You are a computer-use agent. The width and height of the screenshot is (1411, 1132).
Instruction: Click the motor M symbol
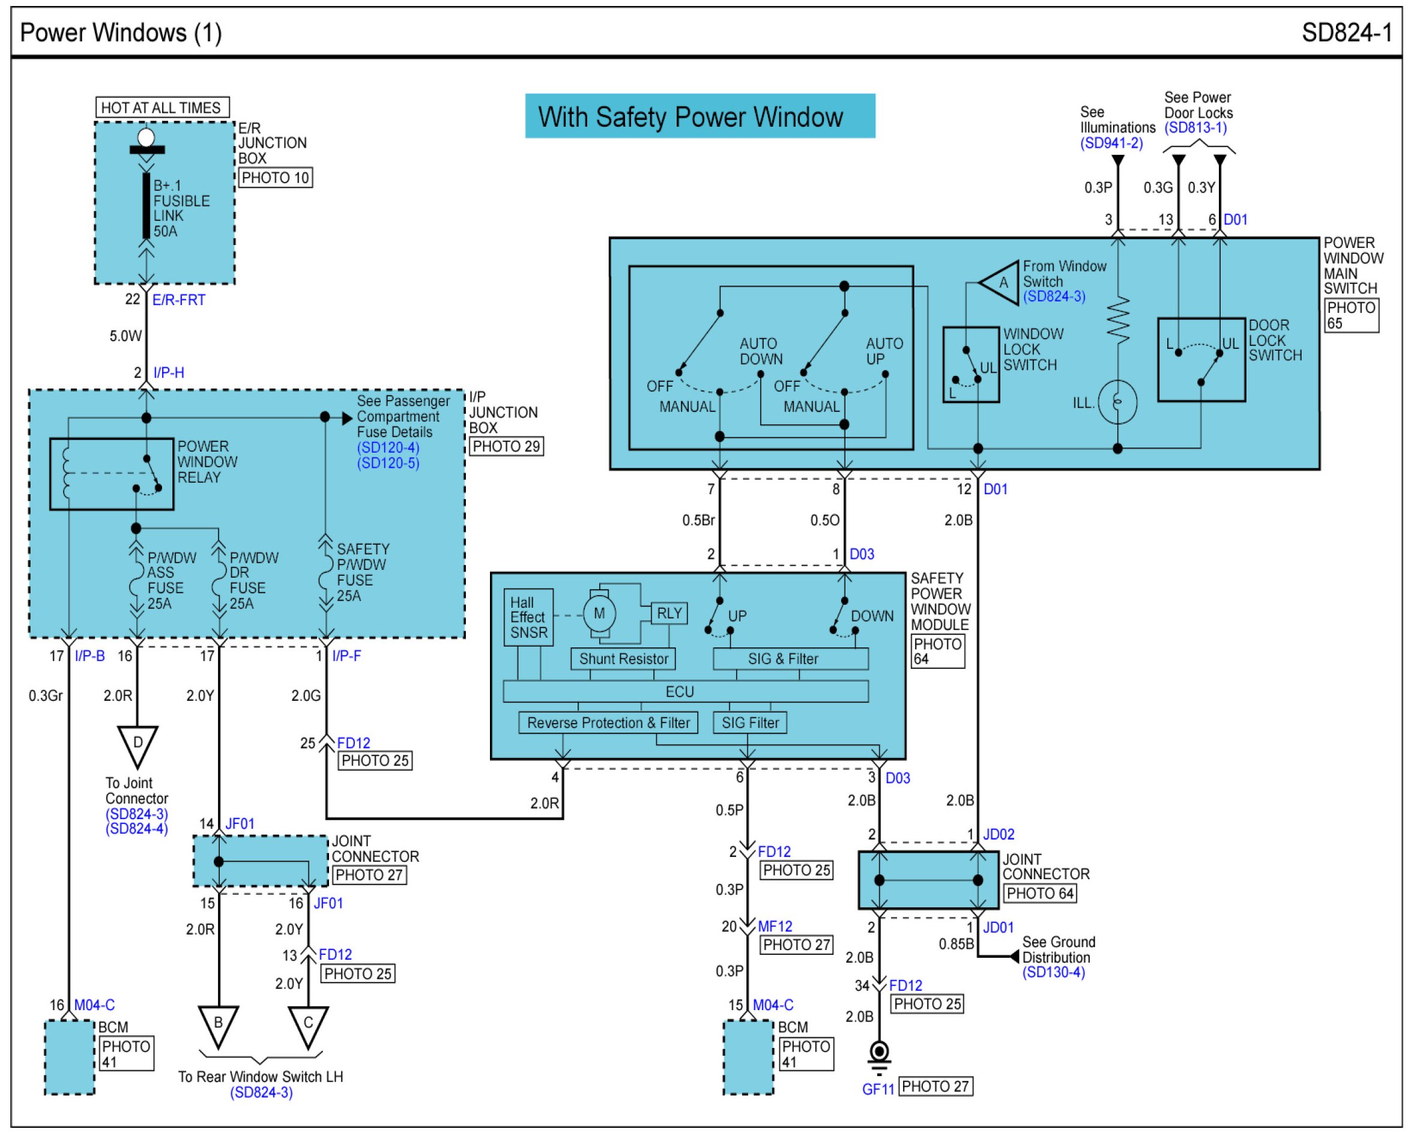click(599, 614)
